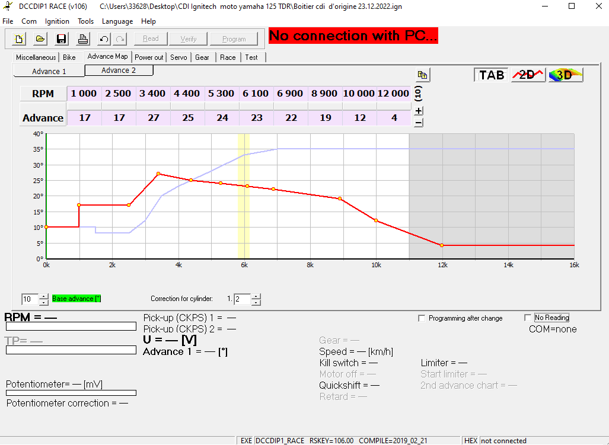Remove a column with the minus button

coord(418,123)
